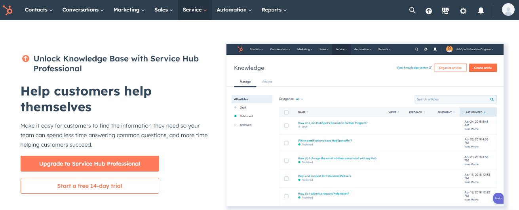
Task: Switch to the Analyze tab
Action: point(267,82)
